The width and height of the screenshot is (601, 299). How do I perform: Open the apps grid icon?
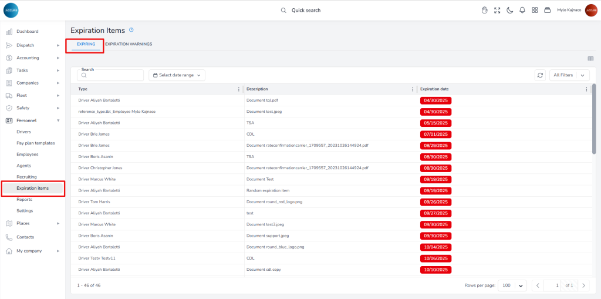(x=535, y=10)
